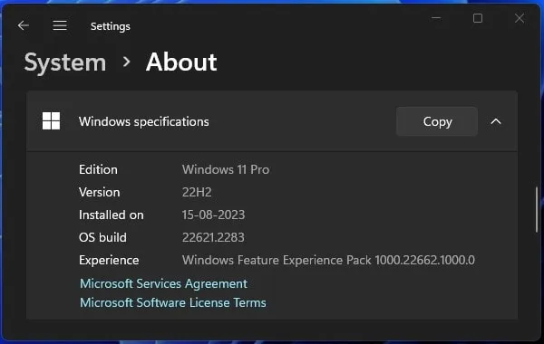The image size is (544, 344).
Task: Open the hamburger navigation menu
Action: click(x=60, y=25)
